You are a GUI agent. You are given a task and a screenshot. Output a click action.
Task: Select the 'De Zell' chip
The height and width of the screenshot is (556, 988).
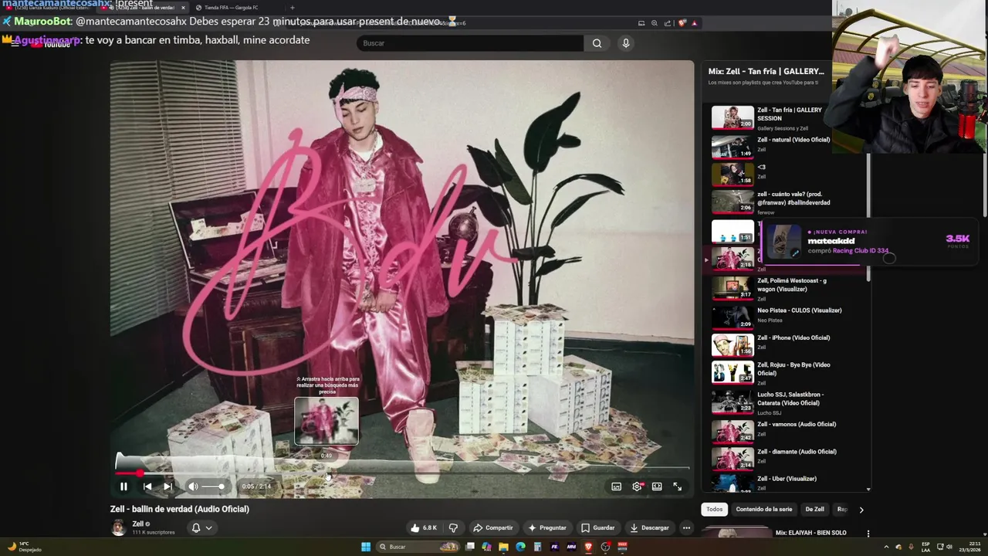[x=814, y=509]
